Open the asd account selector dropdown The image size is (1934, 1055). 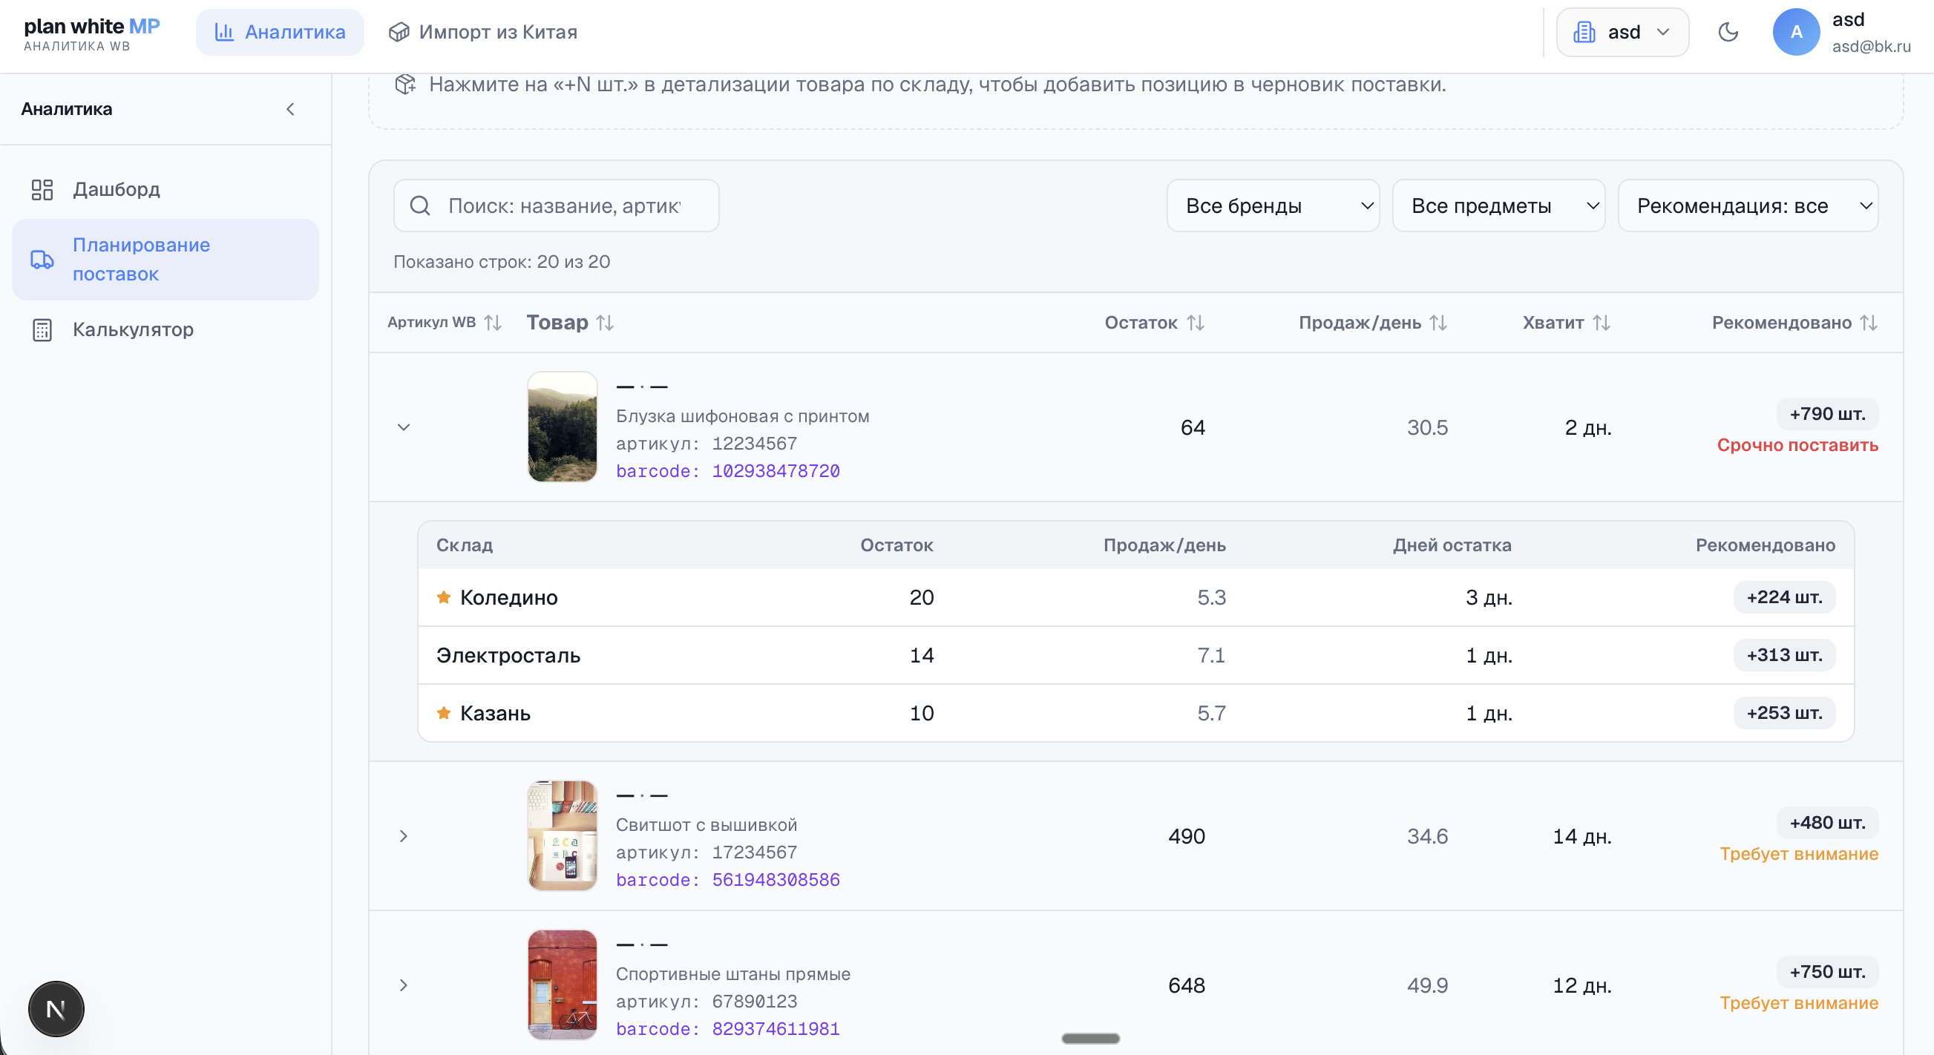1622,32
